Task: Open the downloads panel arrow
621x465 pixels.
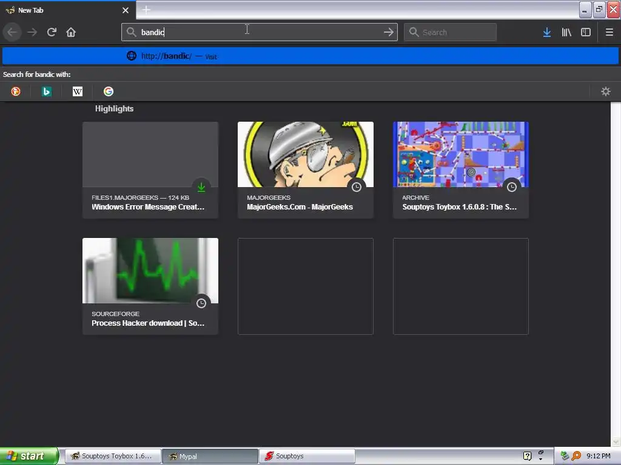Action: point(547,32)
